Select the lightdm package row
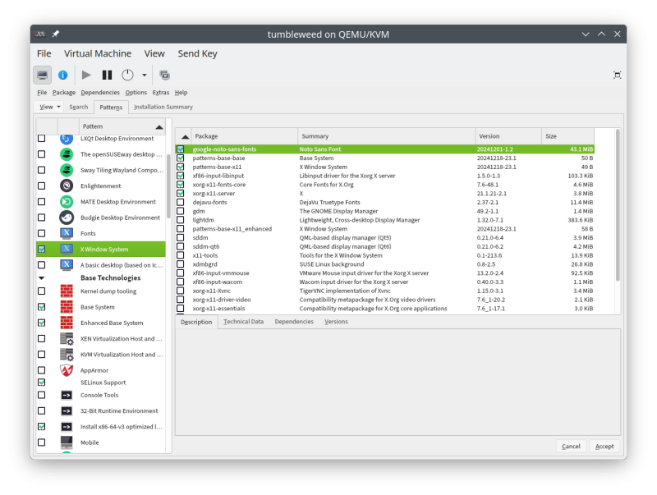657x495 pixels. (384, 220)
